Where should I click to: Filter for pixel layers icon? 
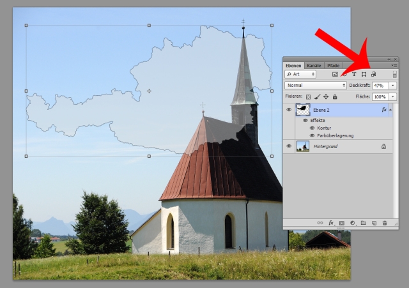[335, 74]
